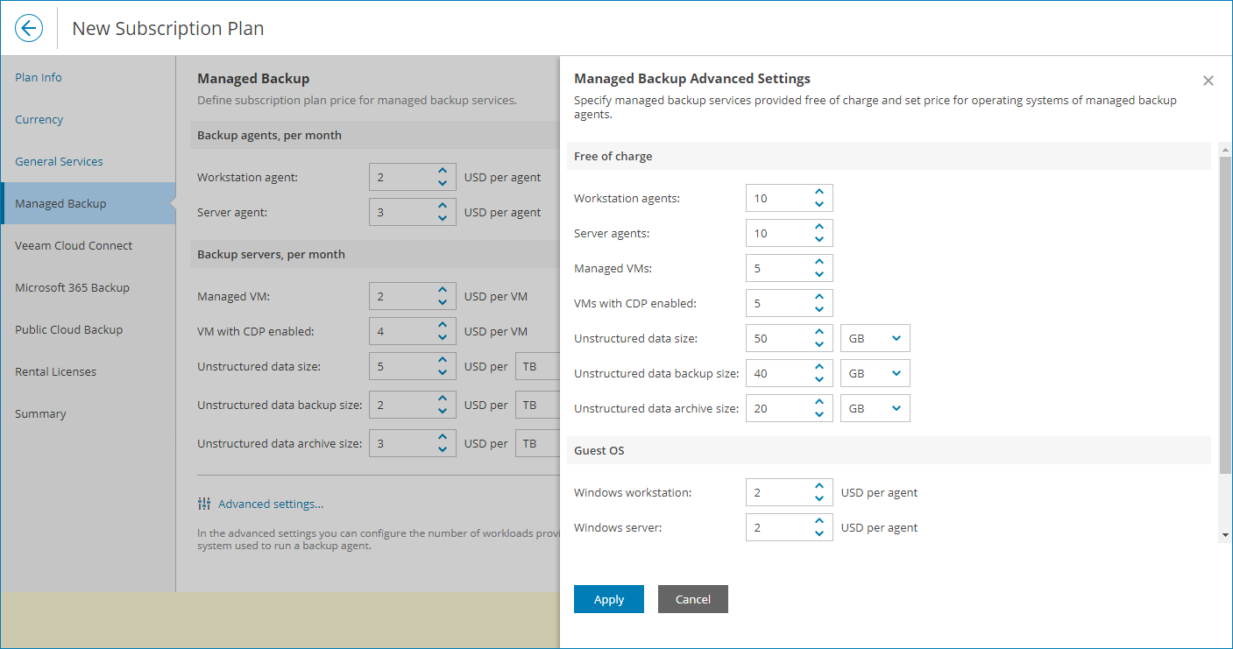This screenshot has height=649, width=1233.
Task: Decrease Windows server price per agent
Action: point(819,533)
